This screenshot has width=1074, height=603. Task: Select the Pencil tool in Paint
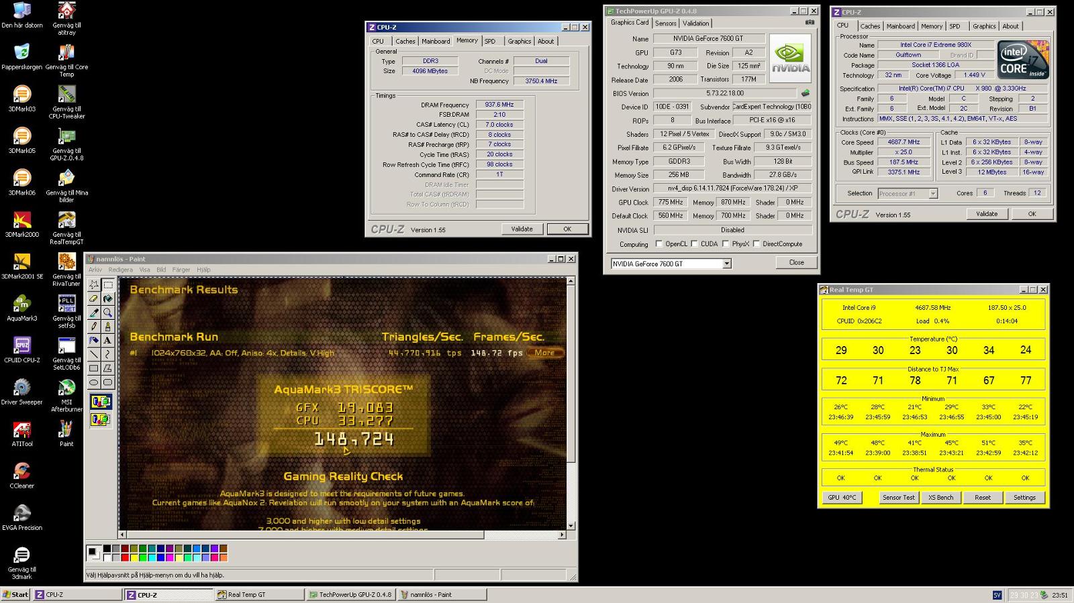(x=94, y=327)
